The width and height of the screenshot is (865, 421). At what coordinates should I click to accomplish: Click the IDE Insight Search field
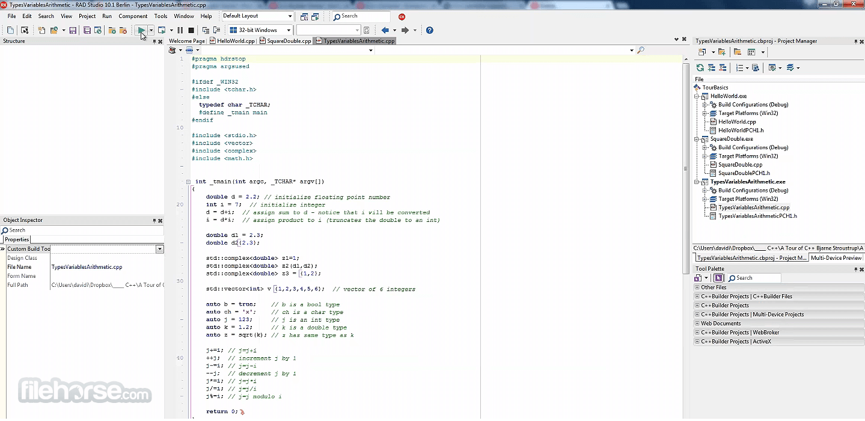tap(361, 16)
